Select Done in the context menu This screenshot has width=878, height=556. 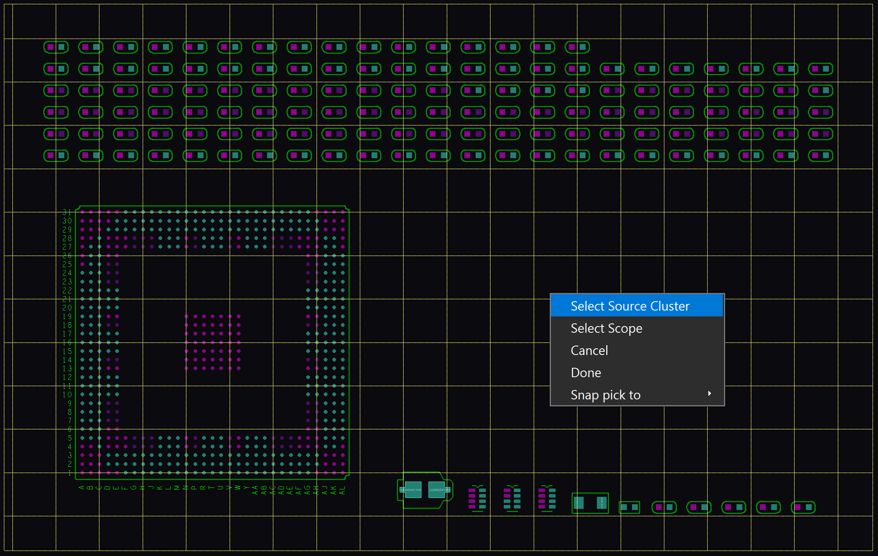click(x=637, y=373)
